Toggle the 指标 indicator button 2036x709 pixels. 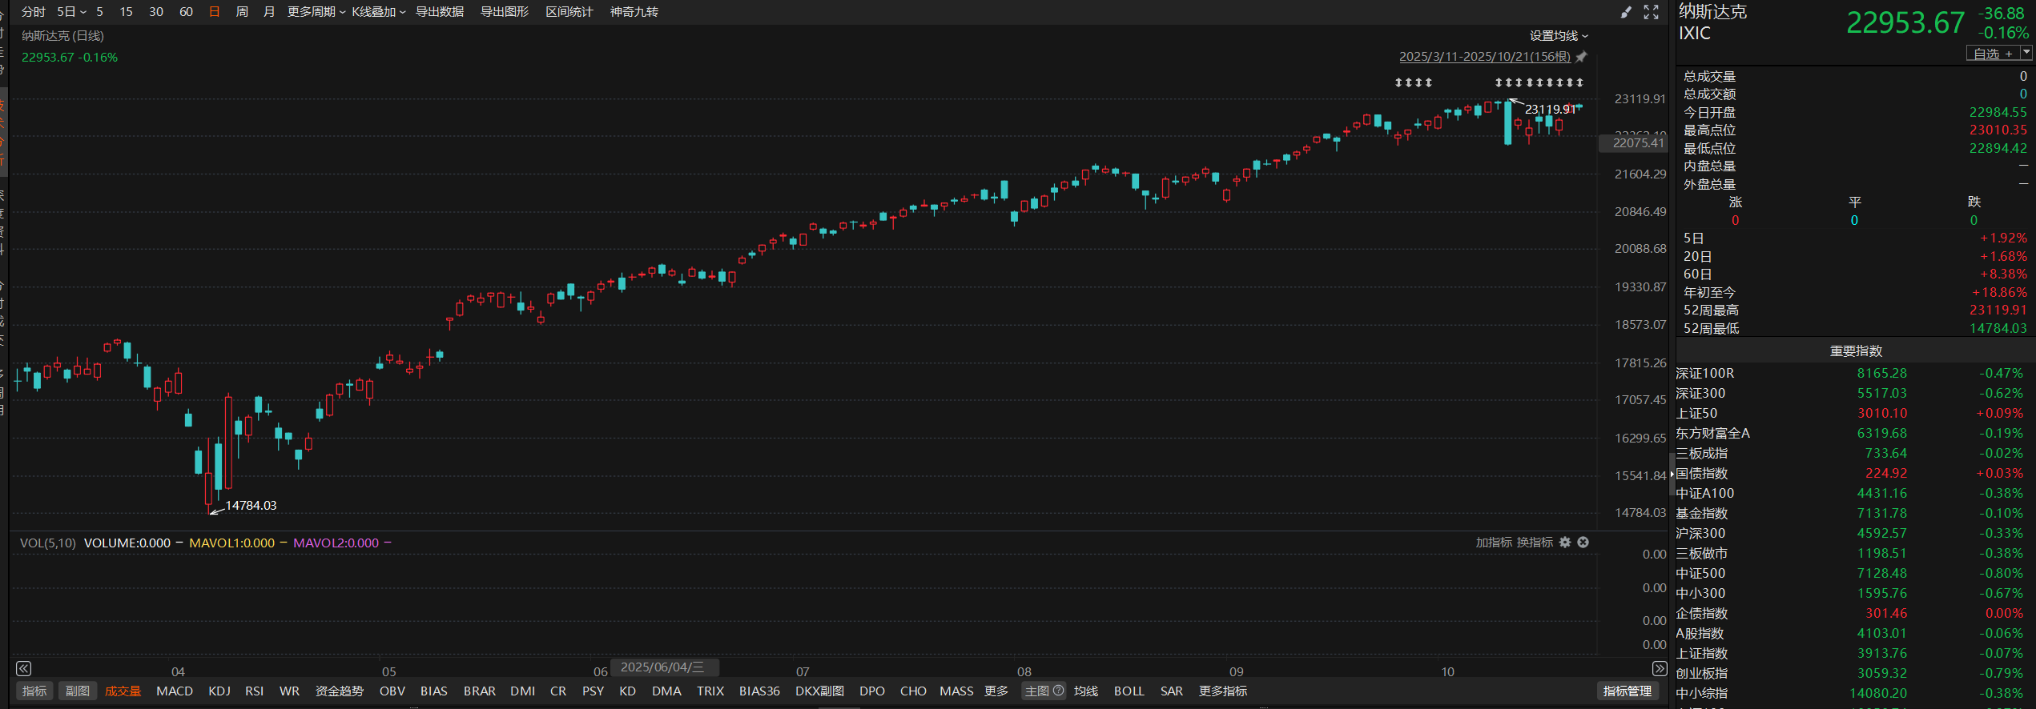click(34, 691)
